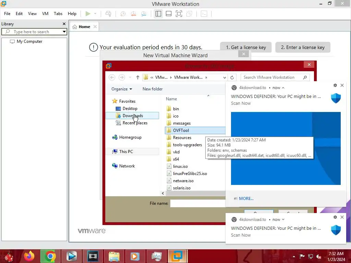Click Name column header
Viewport: 351px width, 263px height.
point(171,99)
